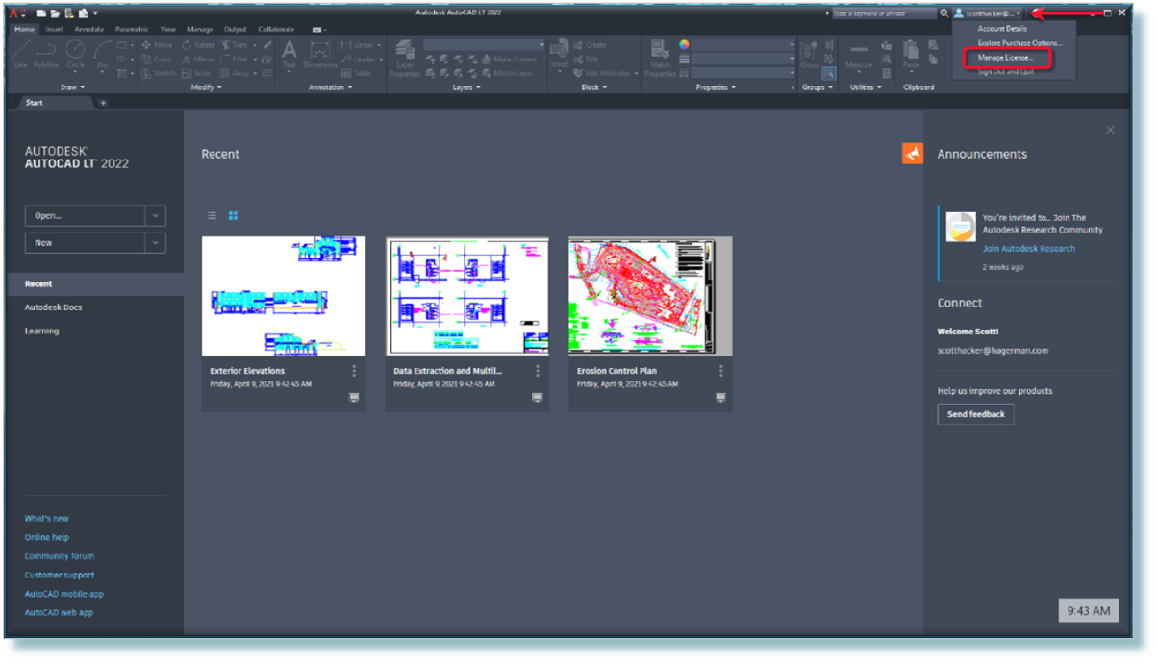Switch Recent files to grid view

click(x=232, y=215)
